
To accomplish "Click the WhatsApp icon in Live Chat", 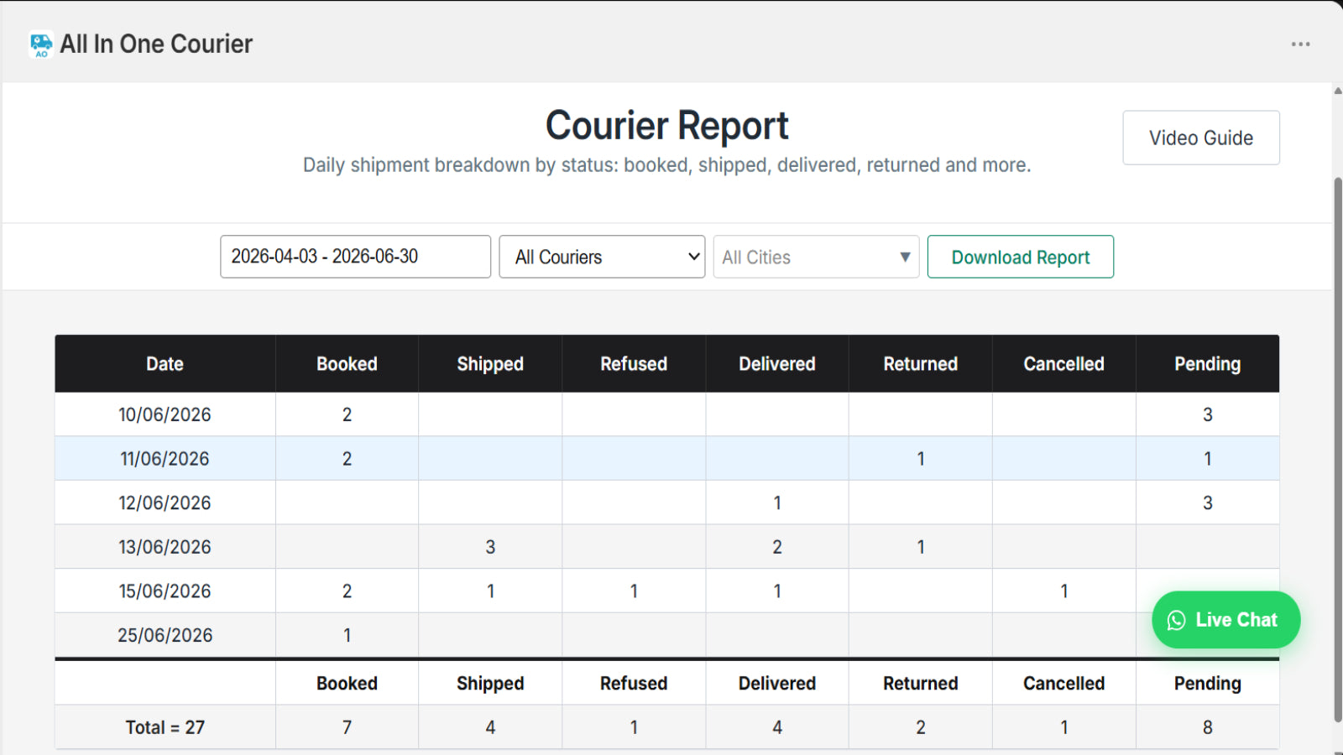I will point(1177,620).
